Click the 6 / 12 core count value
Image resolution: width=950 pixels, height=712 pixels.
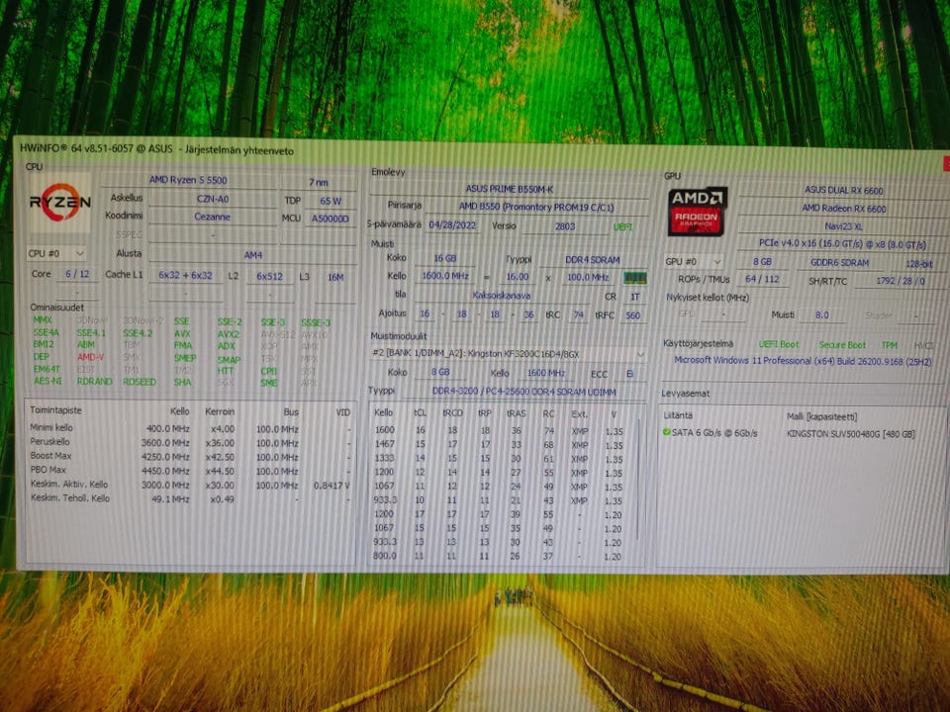[x=77, y=274]
